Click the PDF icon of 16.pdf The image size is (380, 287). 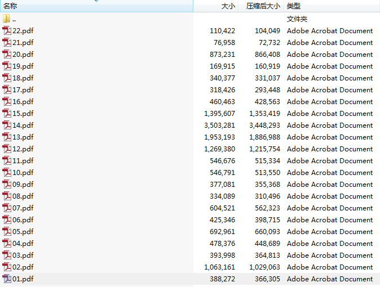coord(7,102)
